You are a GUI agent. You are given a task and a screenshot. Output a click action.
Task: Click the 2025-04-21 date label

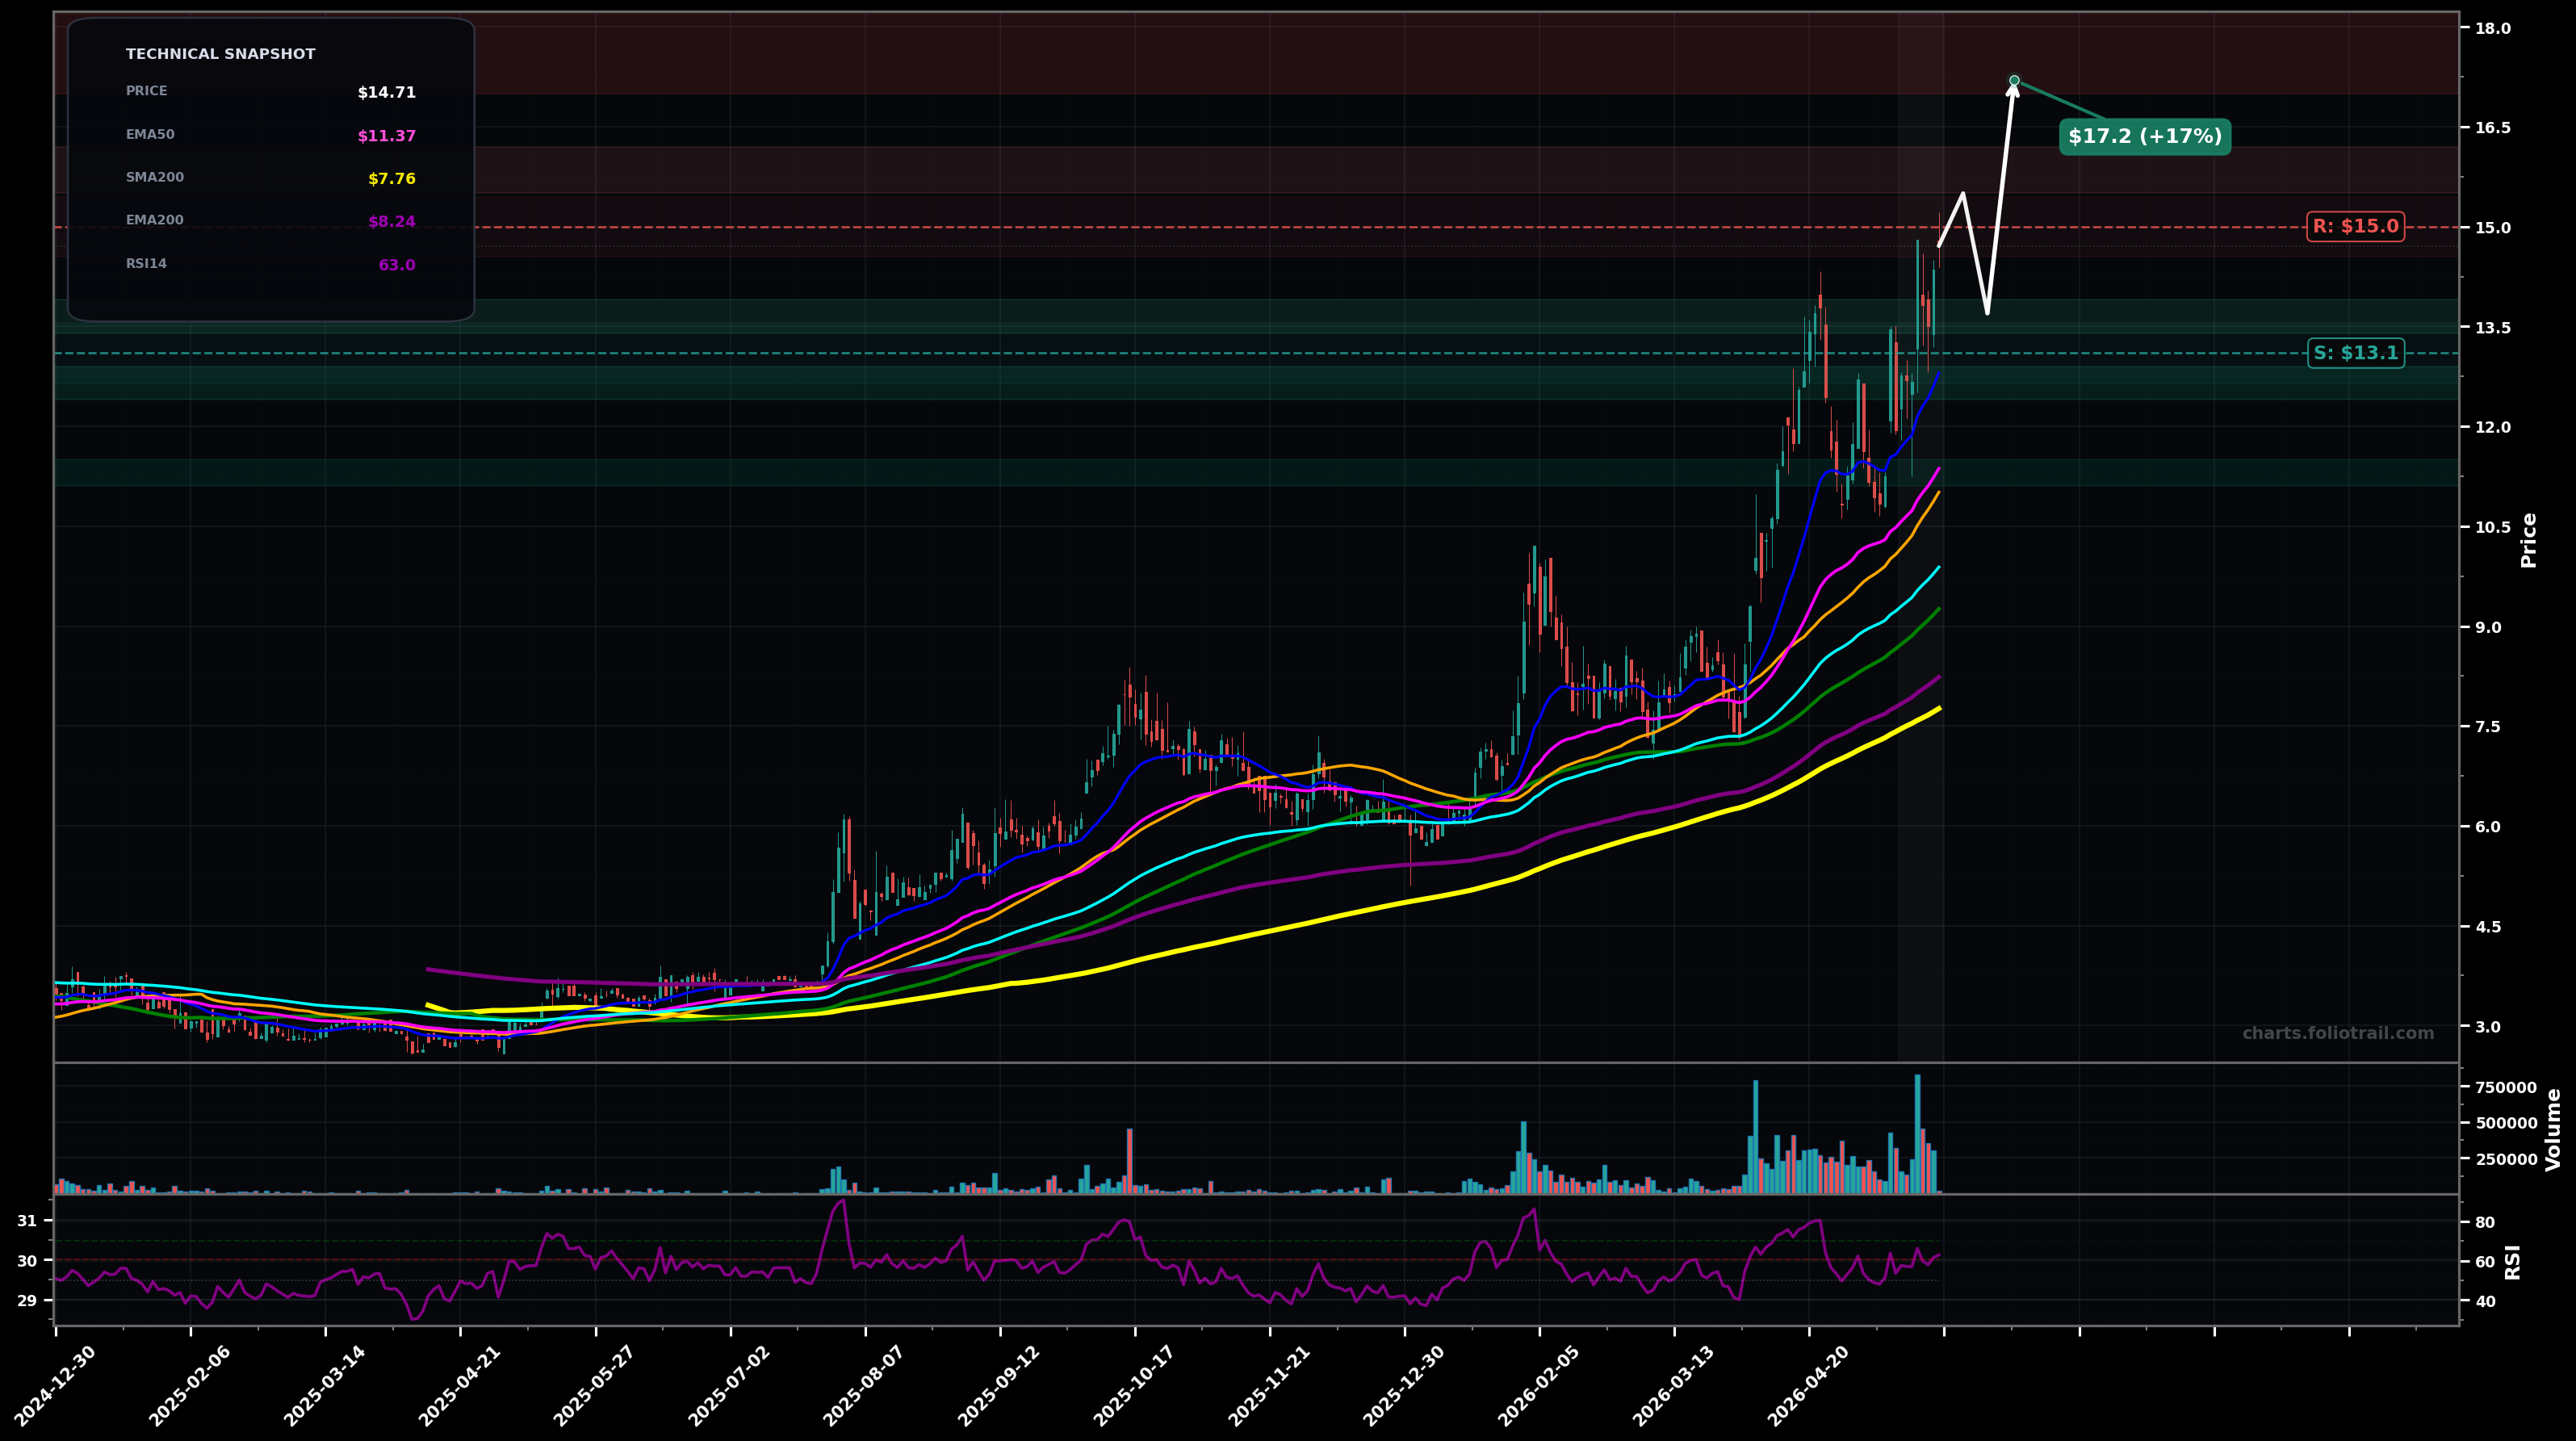tap(460, 1386)
